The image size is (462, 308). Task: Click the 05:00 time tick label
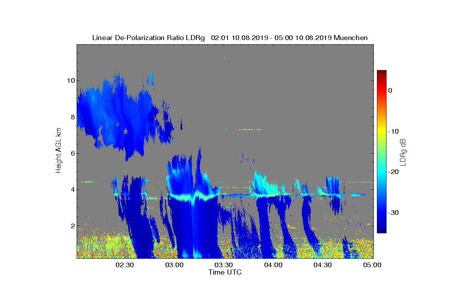pyautogui.click(x=372, y=265)
